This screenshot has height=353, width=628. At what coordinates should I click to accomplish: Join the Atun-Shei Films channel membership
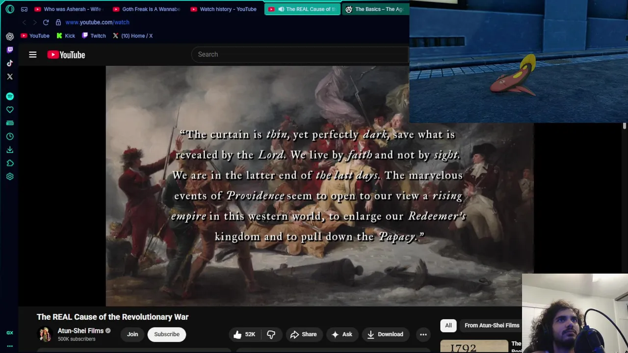click(132, 334)
